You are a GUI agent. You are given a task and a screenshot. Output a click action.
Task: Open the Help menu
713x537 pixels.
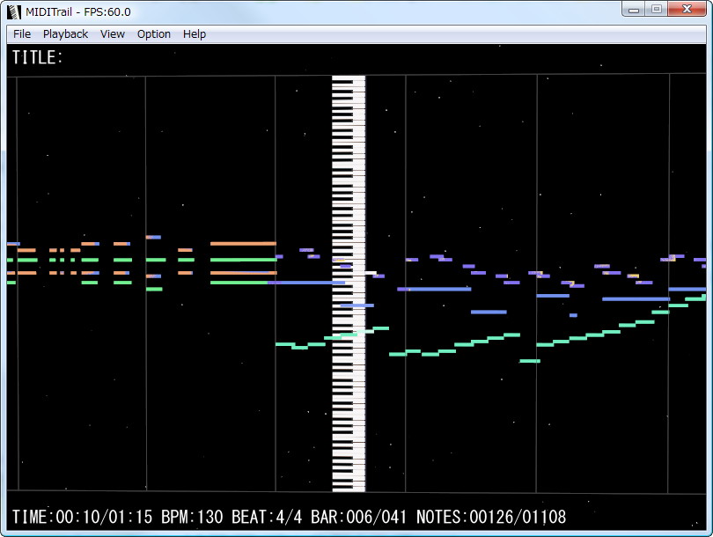[x=194, y=33]
